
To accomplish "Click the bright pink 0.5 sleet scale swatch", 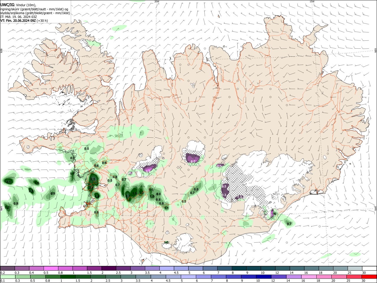I will [x=51, y=268].
